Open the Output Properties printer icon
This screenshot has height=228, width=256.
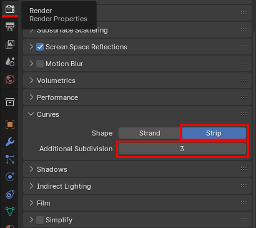point(10,27)
